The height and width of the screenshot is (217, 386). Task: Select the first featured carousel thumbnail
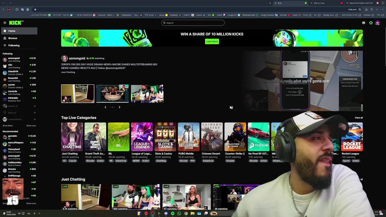click(78, 94)
